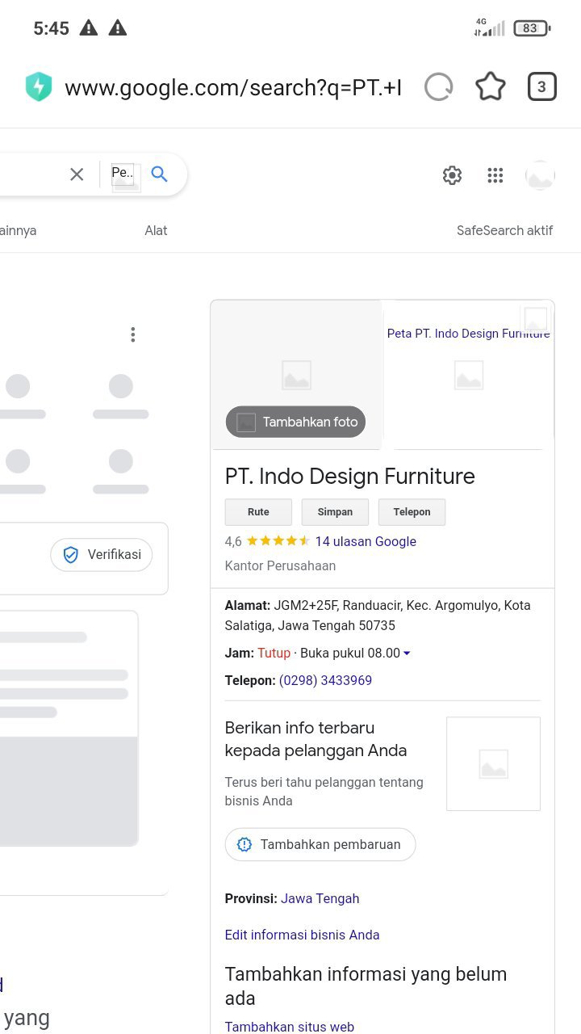Expand opening hours dropdown arrow
Image resolution: width=581 pixels, height=1034 pixels.
tap(407, 653)
